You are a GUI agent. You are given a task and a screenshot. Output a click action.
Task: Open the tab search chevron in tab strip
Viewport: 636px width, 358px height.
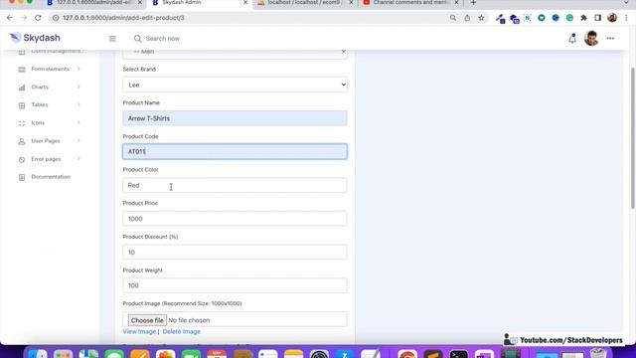tap(626, 3)
